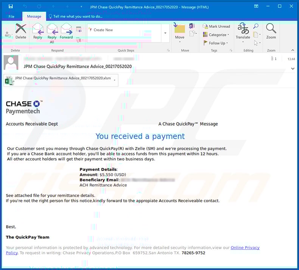Click the Categorize color squares icon
This screenshot has height=270, width=299.
point(205,35)
